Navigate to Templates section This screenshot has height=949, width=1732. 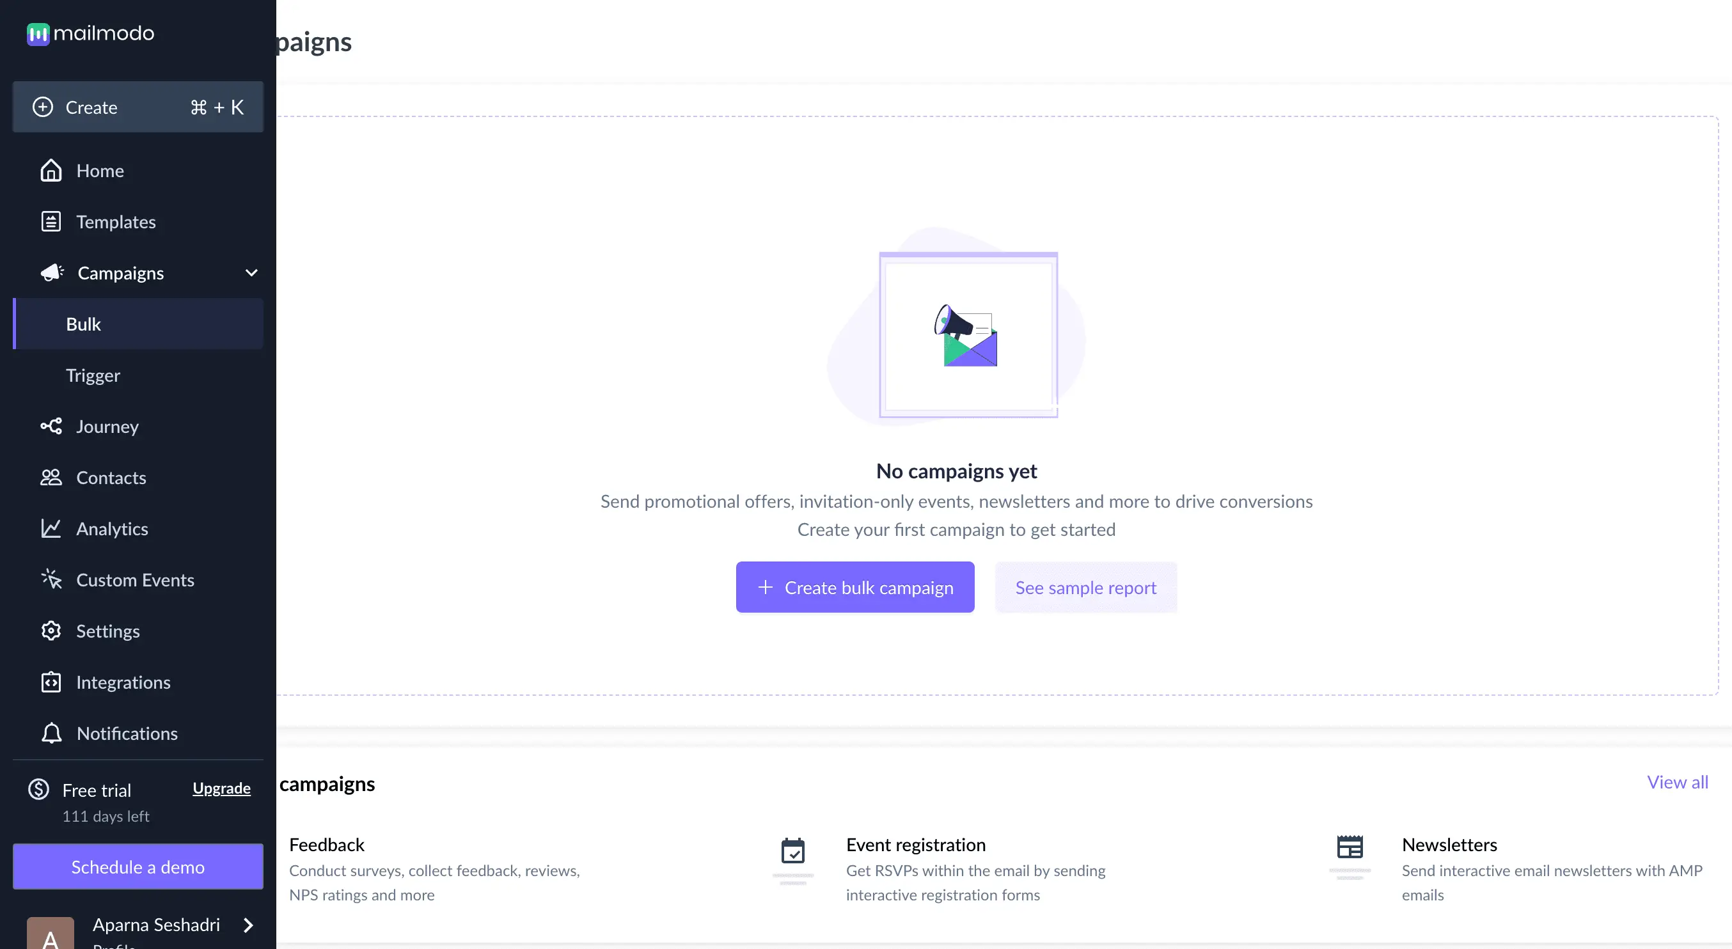click(x=116, y=221)
